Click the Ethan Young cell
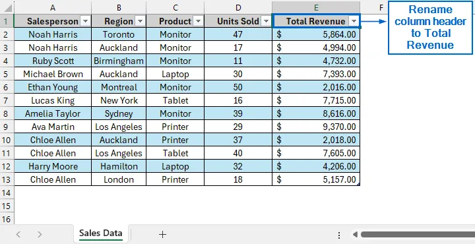475x244 pixels. [53, 87]
